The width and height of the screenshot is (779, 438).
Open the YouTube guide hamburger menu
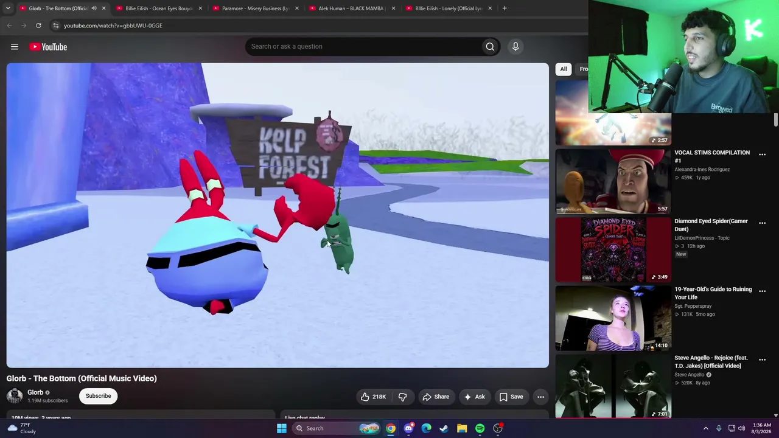click(x=15, y=47)
